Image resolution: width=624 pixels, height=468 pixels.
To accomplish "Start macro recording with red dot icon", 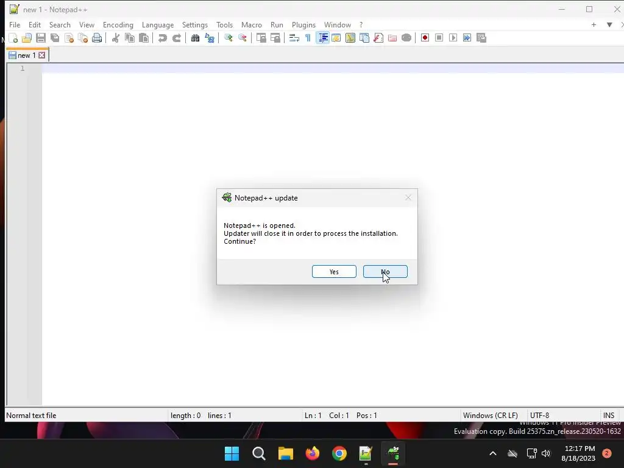I will point(425,38).
